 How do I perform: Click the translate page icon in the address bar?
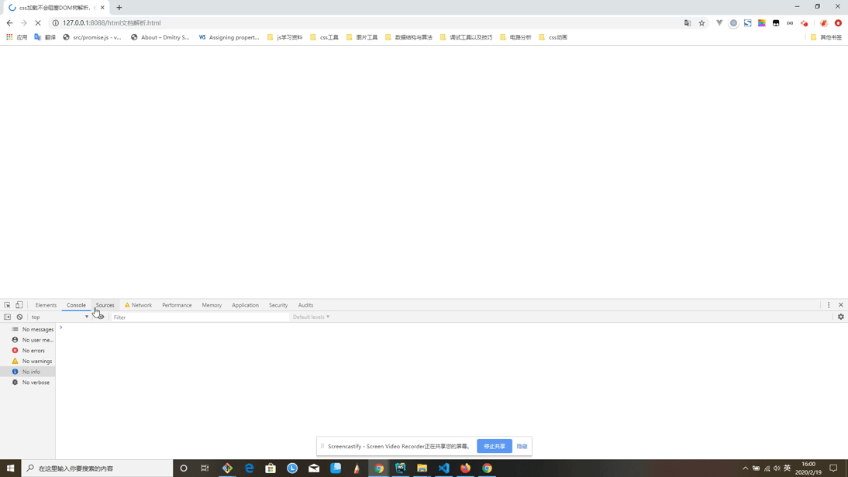click(x=688, y=22)
